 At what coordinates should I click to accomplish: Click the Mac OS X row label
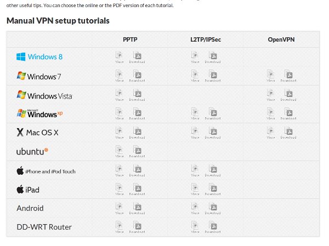pos(37,132)
